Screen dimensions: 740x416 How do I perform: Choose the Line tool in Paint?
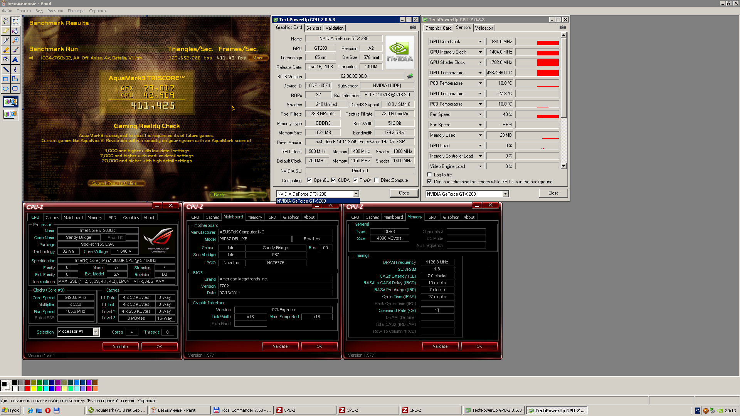click(6, 69)
